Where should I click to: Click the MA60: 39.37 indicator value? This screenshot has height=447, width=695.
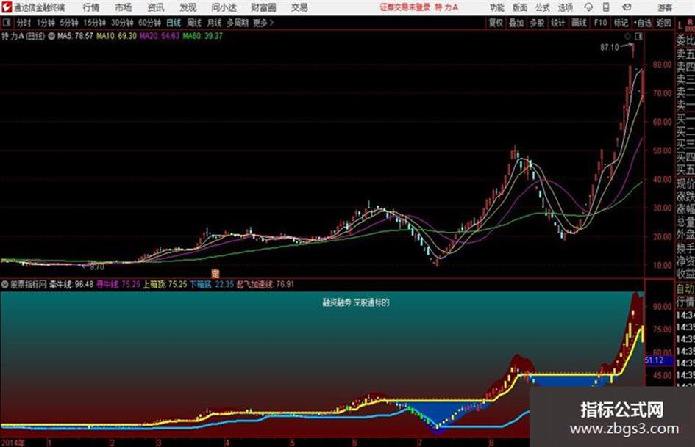[202, 36]
